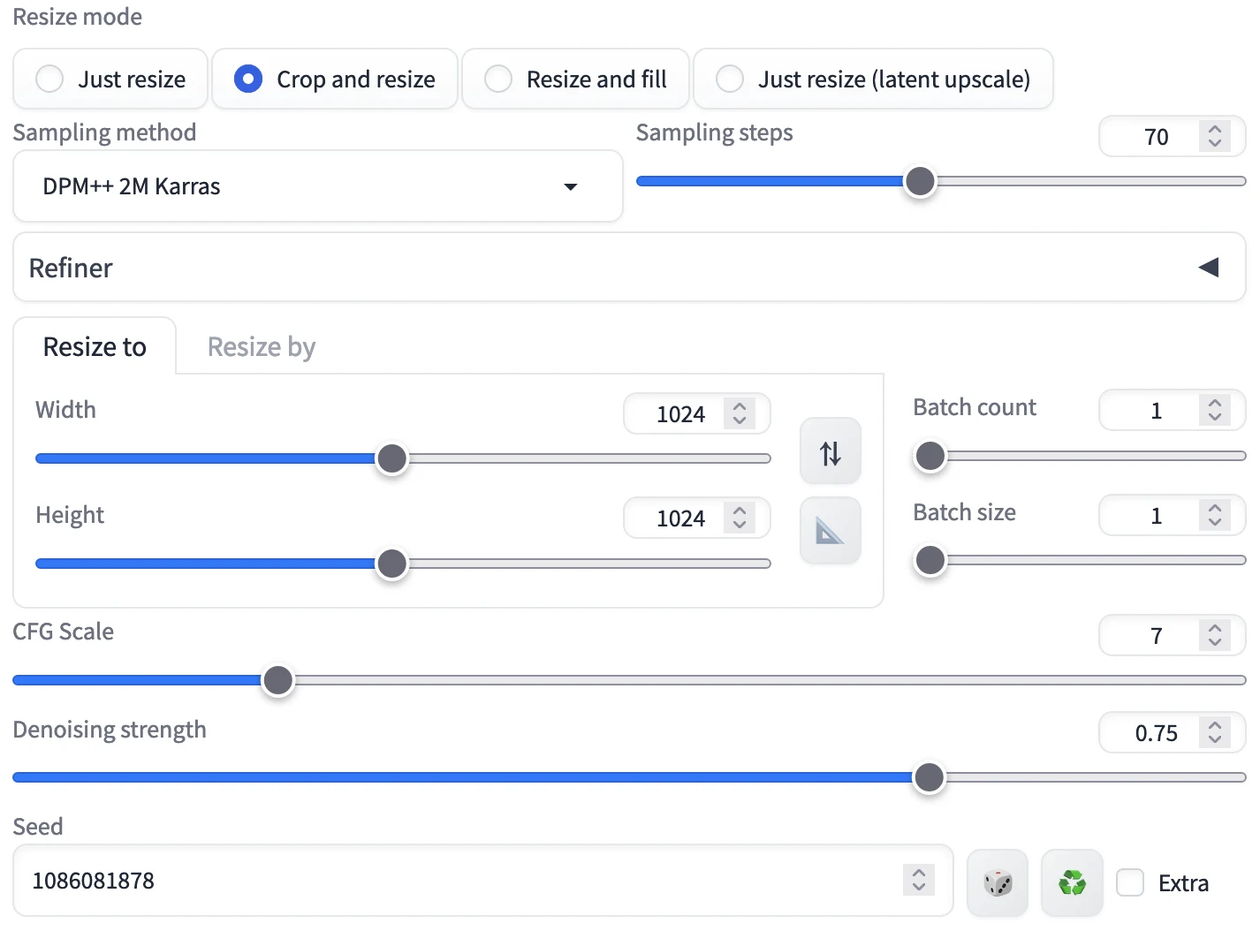
Task: Click the Width stepper arrows
Action: [x=740, y=413]
